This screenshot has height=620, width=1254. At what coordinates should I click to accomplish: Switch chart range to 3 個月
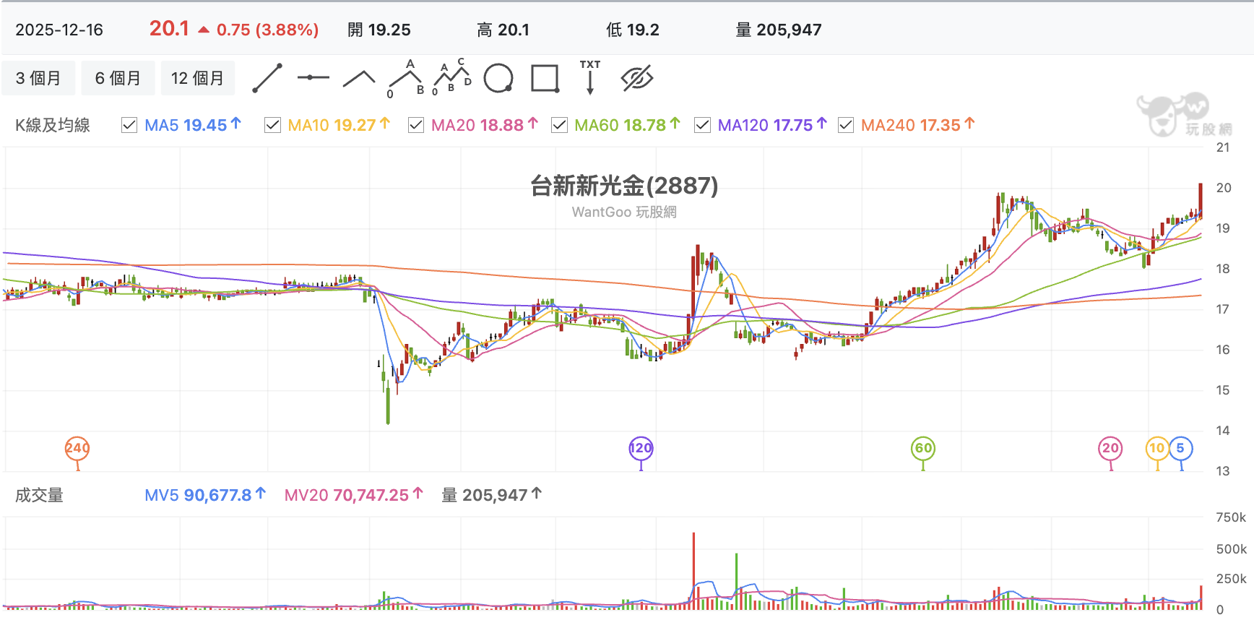(38, 78)
